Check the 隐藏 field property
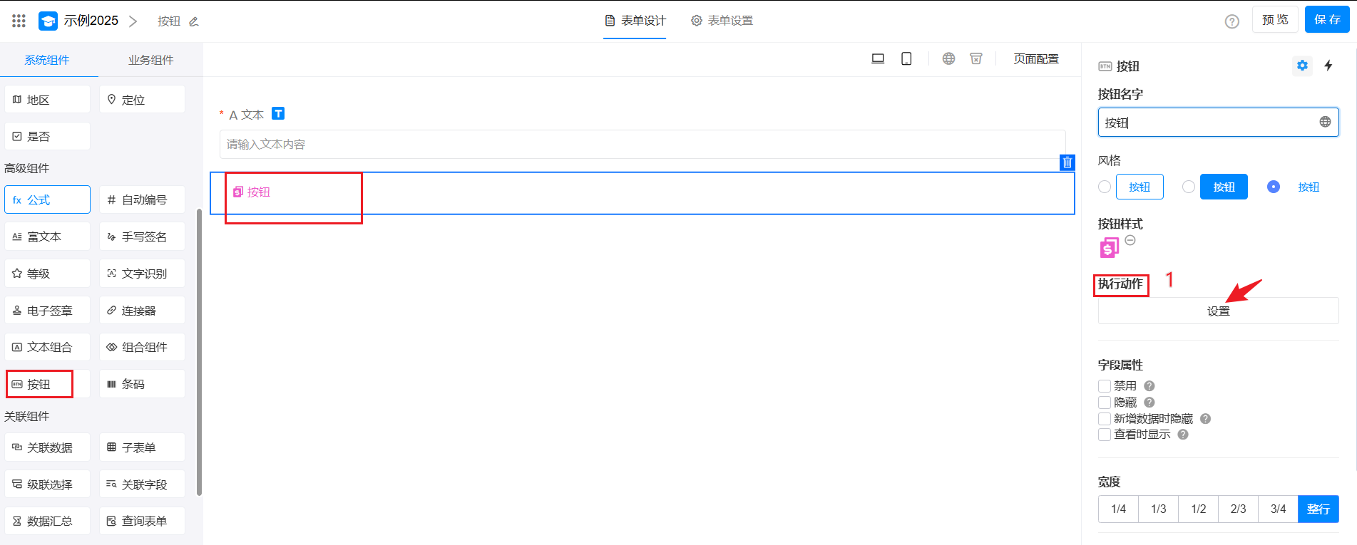1357x545 pixels. pos(1105,403)
